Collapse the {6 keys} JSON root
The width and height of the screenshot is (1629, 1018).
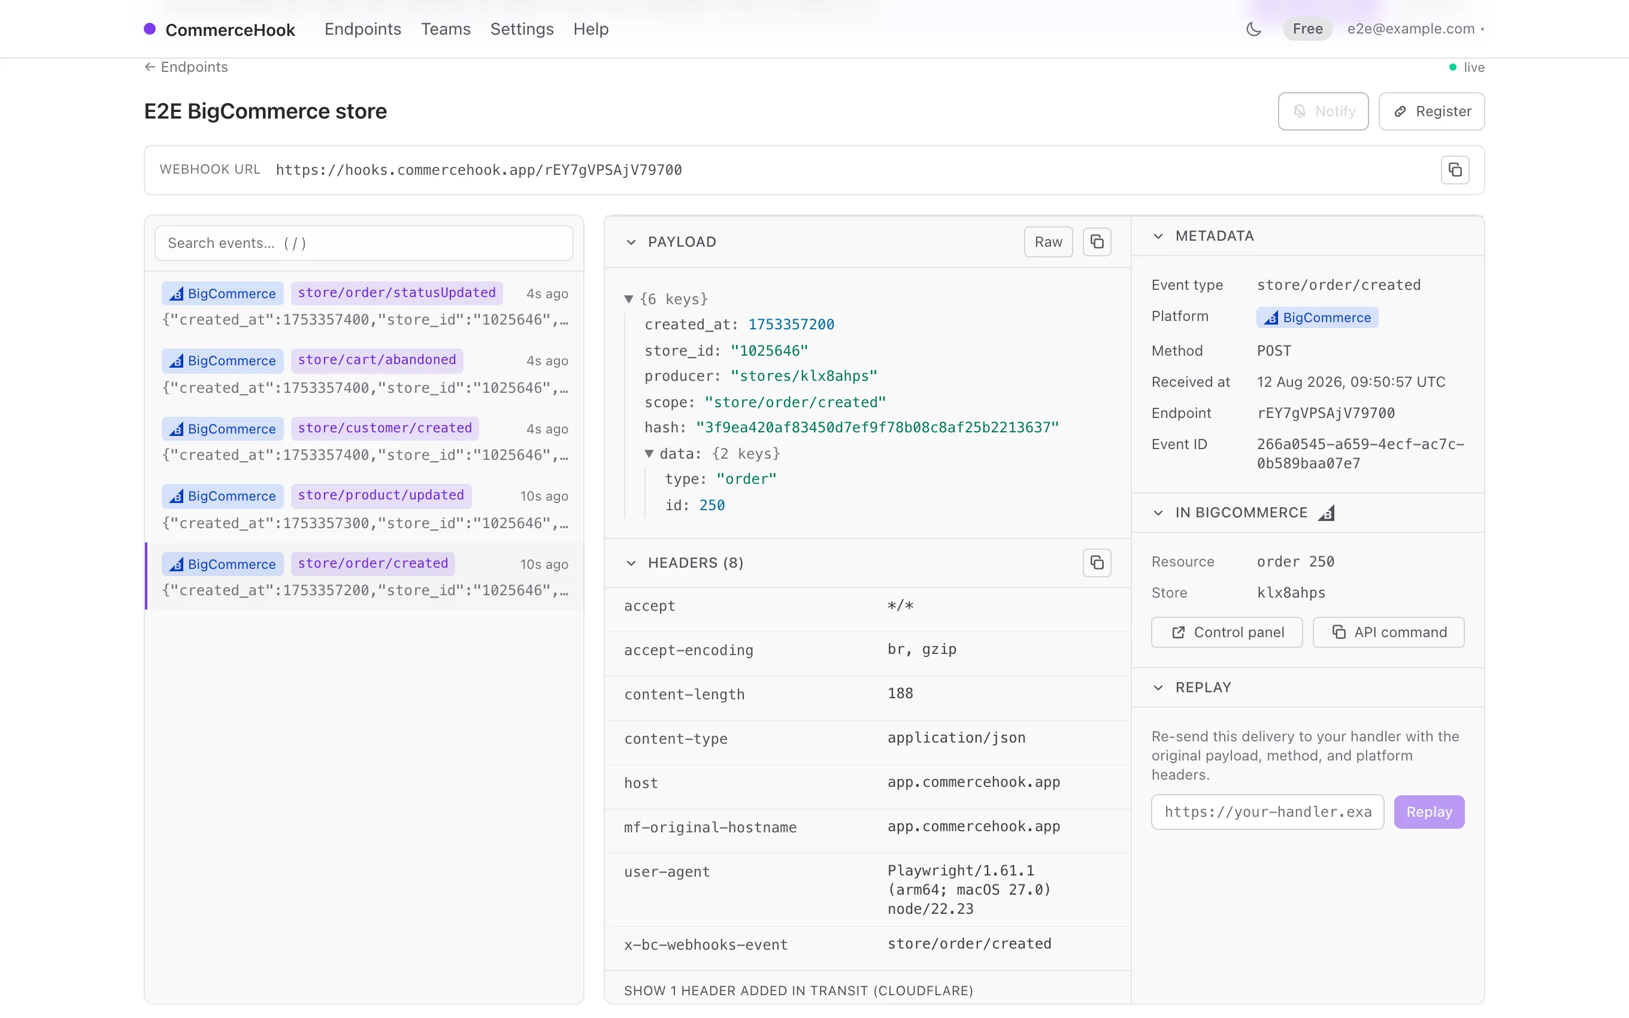(x=629, y=299)
